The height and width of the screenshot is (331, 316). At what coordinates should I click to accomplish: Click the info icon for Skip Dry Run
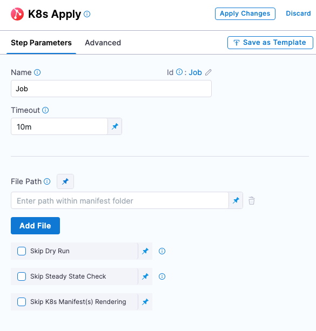(x=162, y=251)
